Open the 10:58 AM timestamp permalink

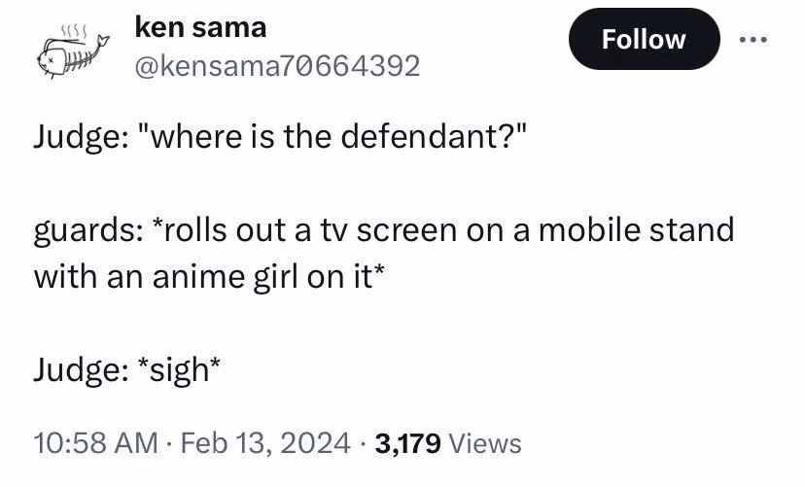point(96,443)
